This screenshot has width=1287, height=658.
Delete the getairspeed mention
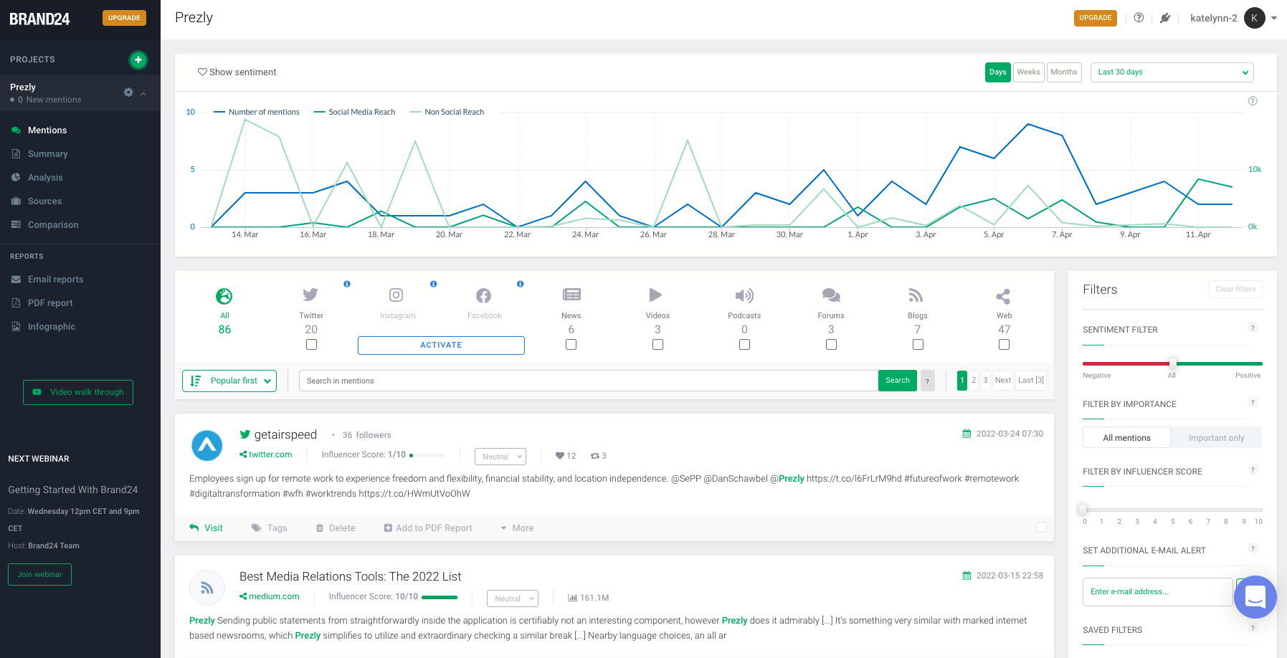336,528
